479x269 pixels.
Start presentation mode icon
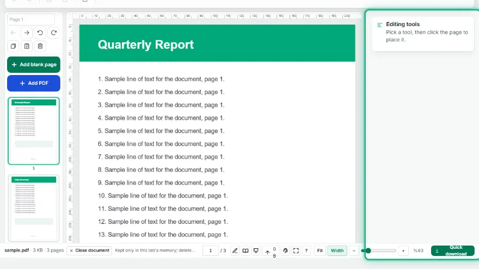(x=256, y=251)
